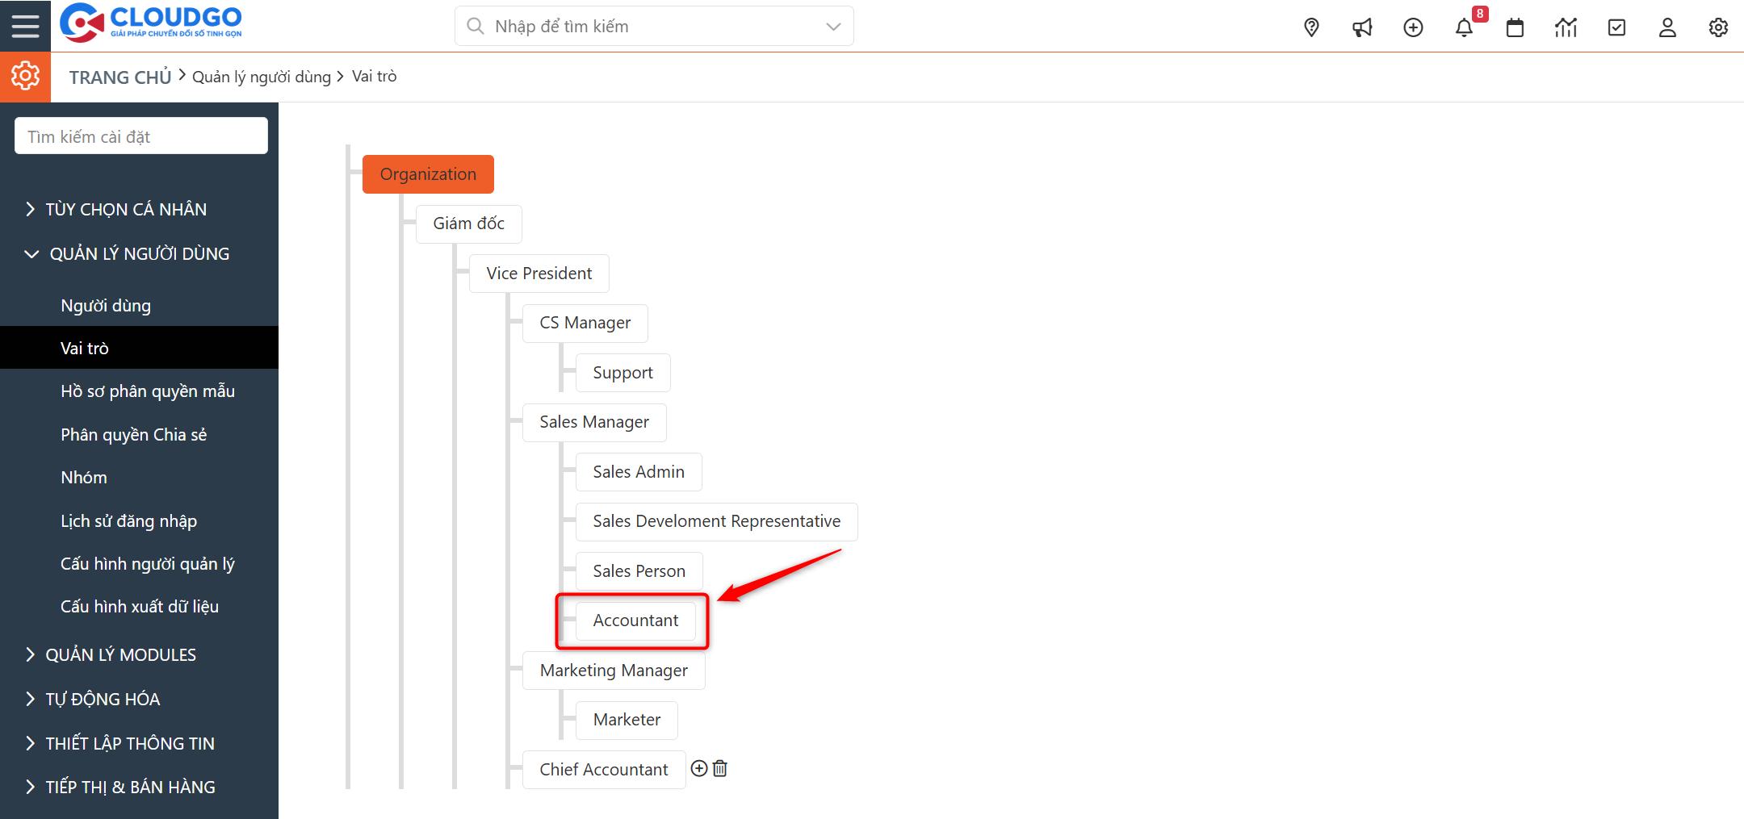Viewport: 1744px width, 819px height.
Task: Toggle the hamburger menu icon top left
Action: [x=25, y=25]
